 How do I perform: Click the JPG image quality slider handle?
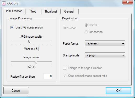point(29,41)
